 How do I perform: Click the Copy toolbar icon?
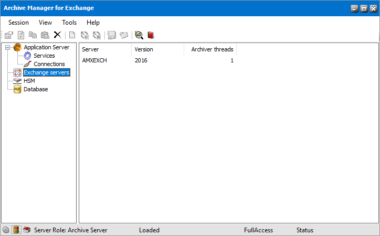tap(33, 35)
